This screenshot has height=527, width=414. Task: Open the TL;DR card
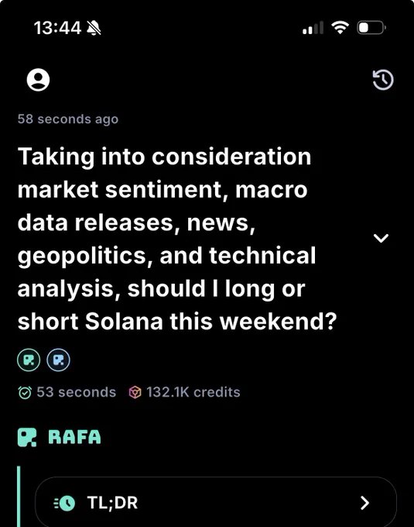(x=216, y=502)
